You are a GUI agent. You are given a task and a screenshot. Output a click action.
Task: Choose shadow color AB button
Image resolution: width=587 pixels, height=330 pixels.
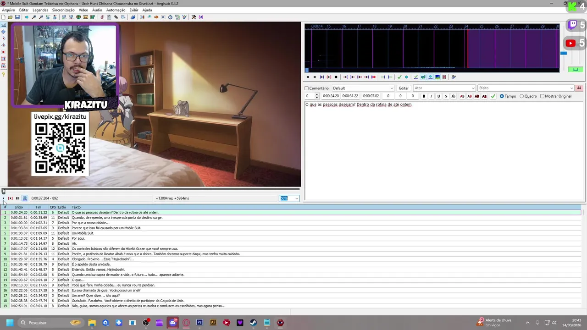484,96
